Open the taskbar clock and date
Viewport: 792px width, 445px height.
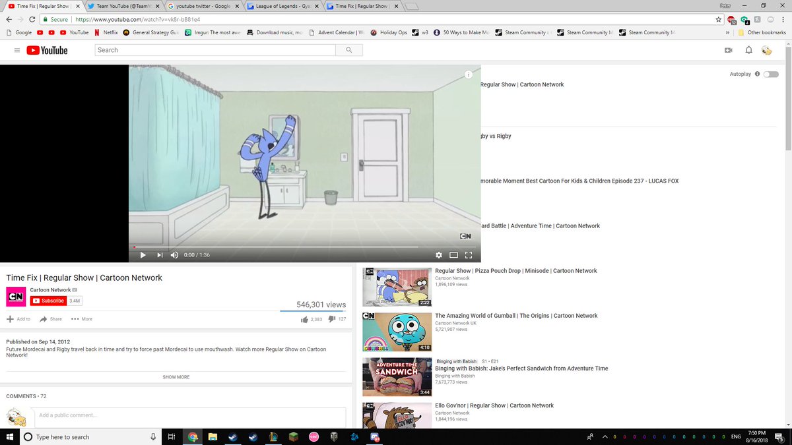pos(756,436)
